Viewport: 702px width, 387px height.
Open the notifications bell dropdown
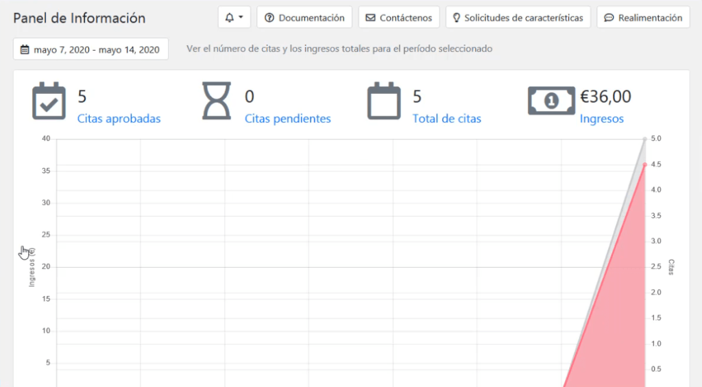[x=234, y=17]
